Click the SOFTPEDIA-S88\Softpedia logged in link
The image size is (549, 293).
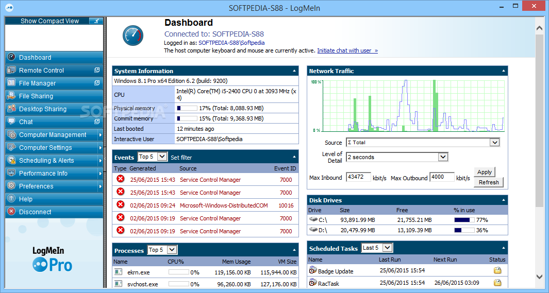231,43
